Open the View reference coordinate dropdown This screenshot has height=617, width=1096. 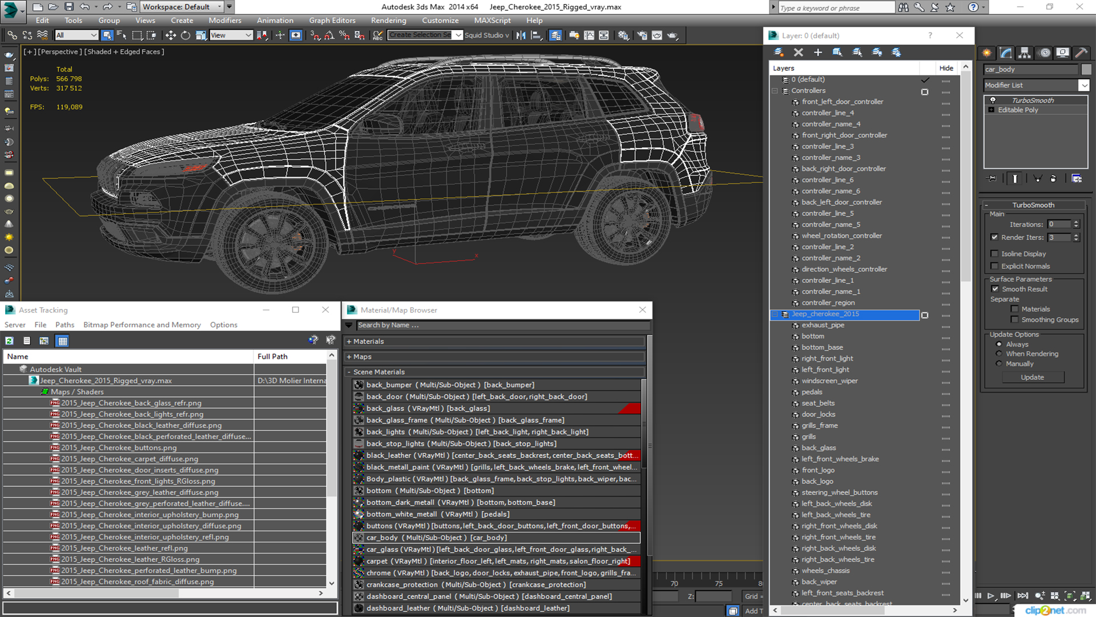pos(231,35)
